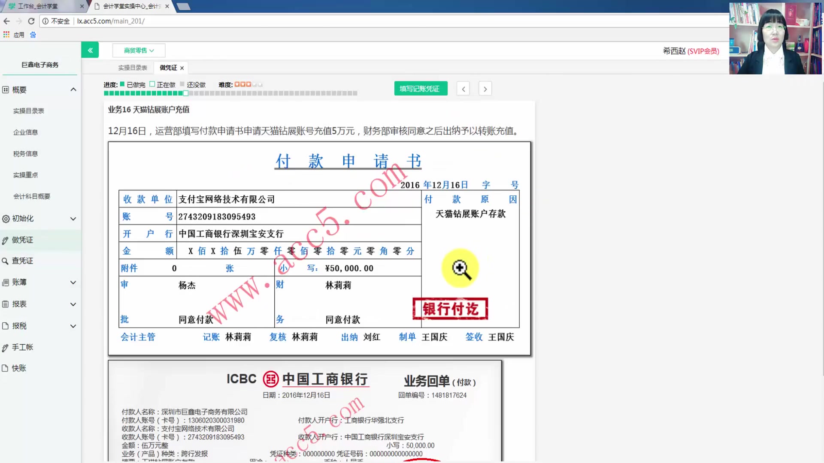Expand the 账簿 section chevron
Screen dimensions: 824x463
(x=73, y=282)
